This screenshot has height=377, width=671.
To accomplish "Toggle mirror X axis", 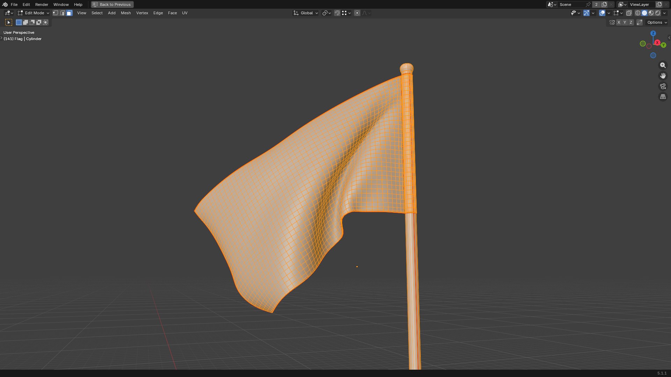I will pos(619,22).
